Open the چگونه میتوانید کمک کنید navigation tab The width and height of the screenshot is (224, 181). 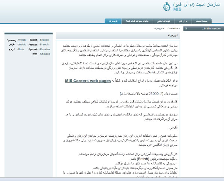137,21
